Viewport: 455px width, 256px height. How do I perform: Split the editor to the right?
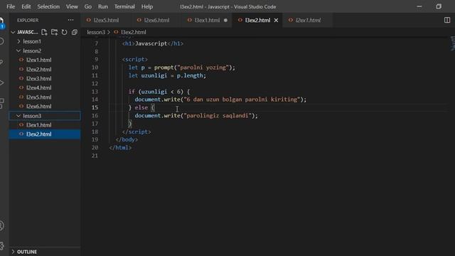(x=447, y=20)
